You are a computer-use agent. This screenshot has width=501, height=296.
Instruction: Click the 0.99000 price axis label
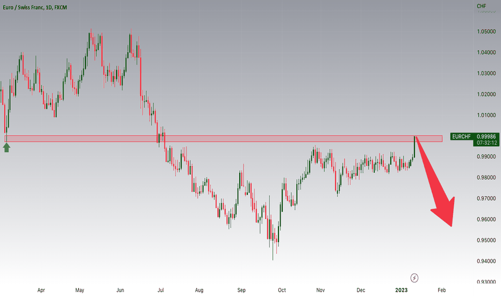486,157
